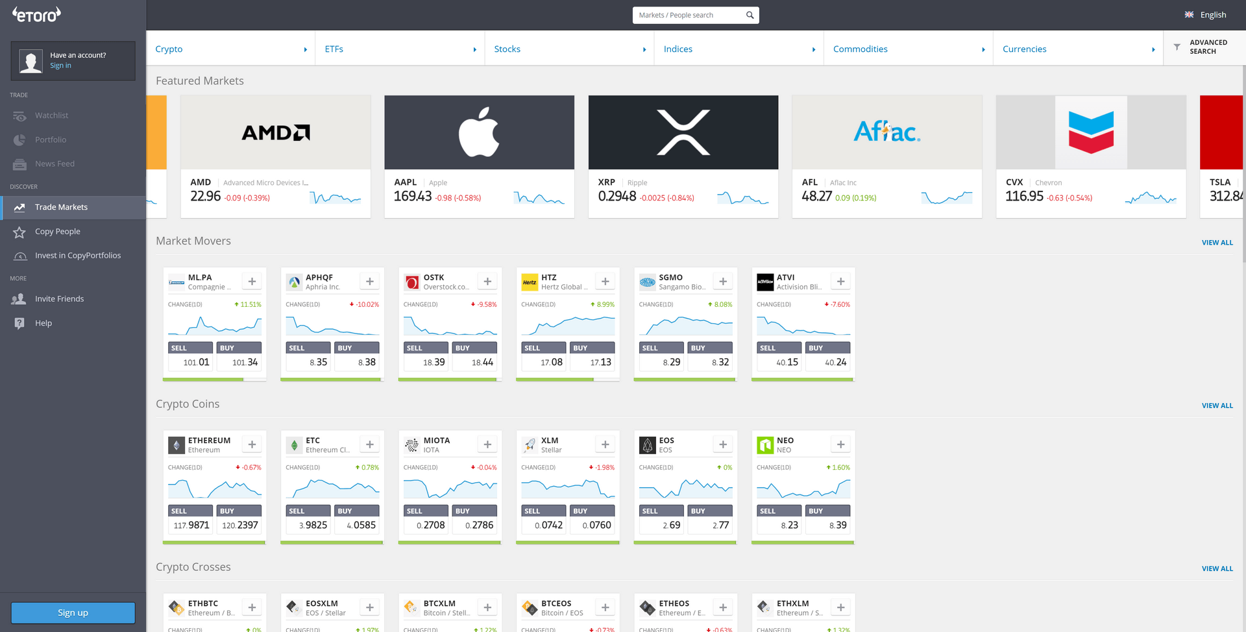Select Trade Markets in sidebar
Screen dimensions: 1246x632
coord(73,208)
